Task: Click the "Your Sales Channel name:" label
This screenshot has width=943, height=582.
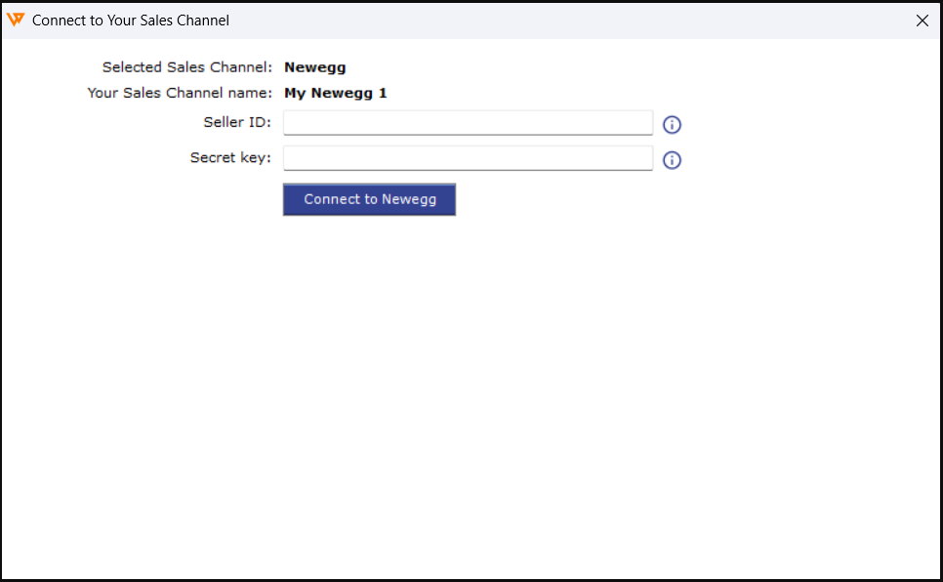Action: (180, 94)
